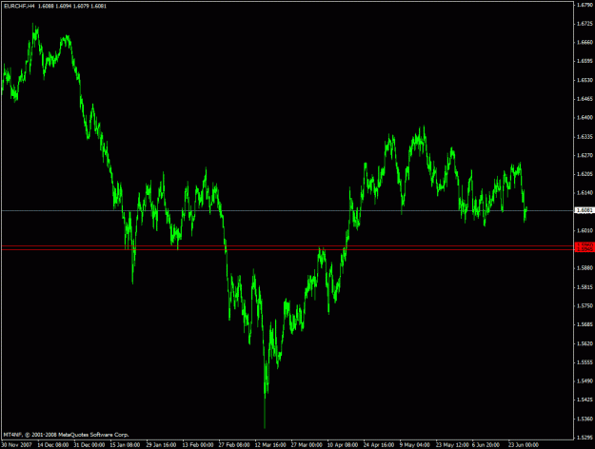Click the EURCHF,H4 symbol label
This screenshot has height=449, width=595.
tap(19, 6)
